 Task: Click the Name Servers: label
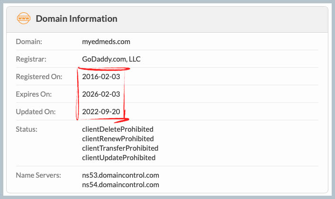click(38, 175)
